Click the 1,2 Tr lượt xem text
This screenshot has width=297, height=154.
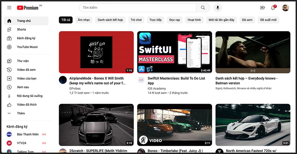(79, 93)
